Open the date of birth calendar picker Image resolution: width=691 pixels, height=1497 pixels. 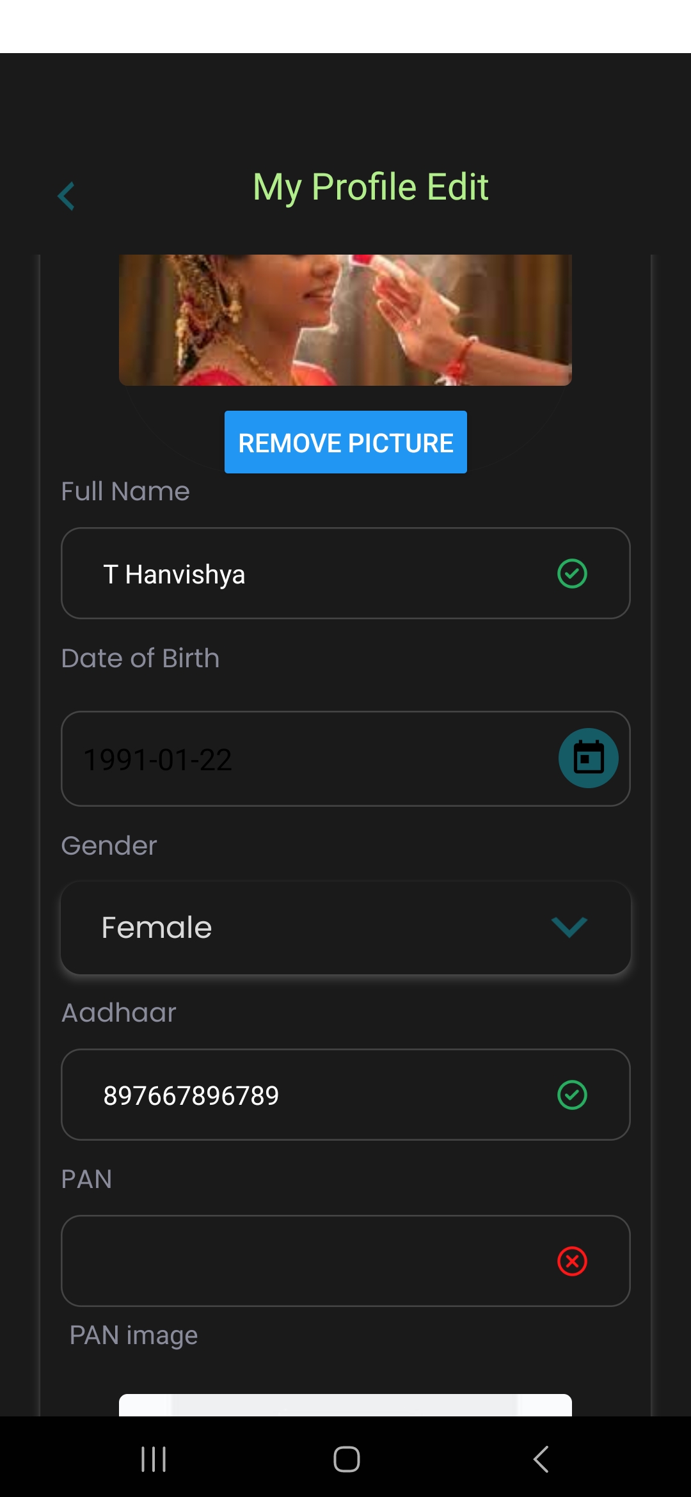[x=588, y=758]
